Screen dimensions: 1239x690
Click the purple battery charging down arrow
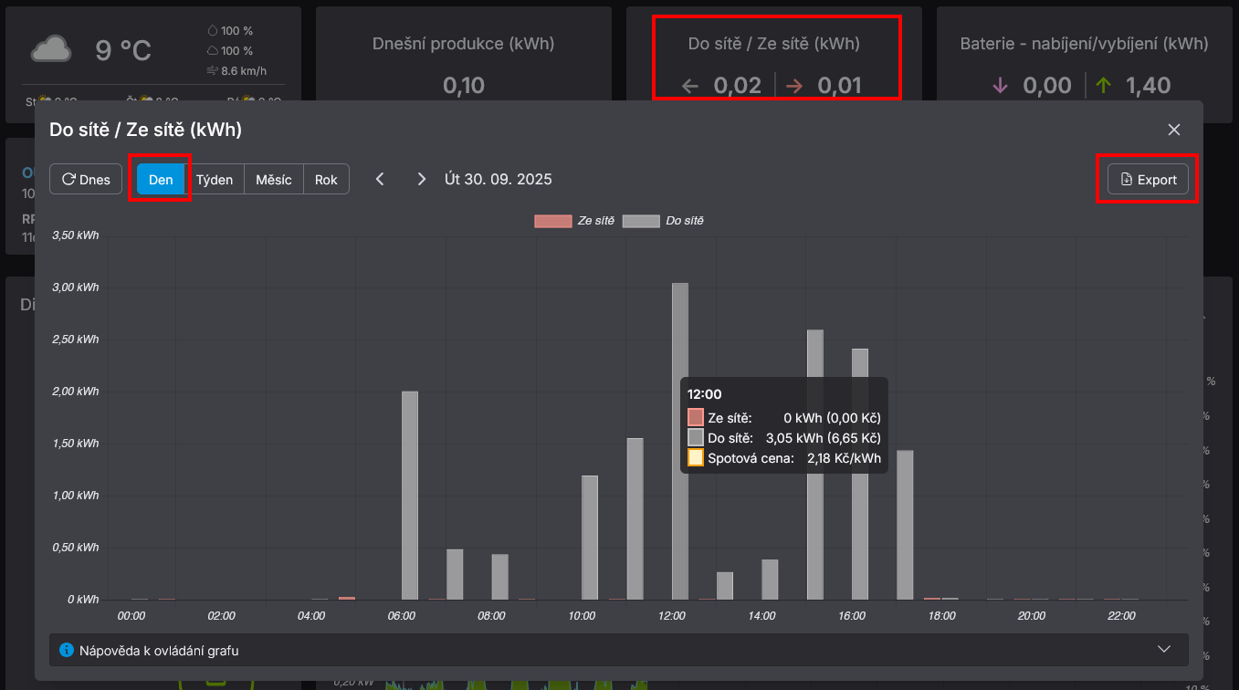point(1000,86)
